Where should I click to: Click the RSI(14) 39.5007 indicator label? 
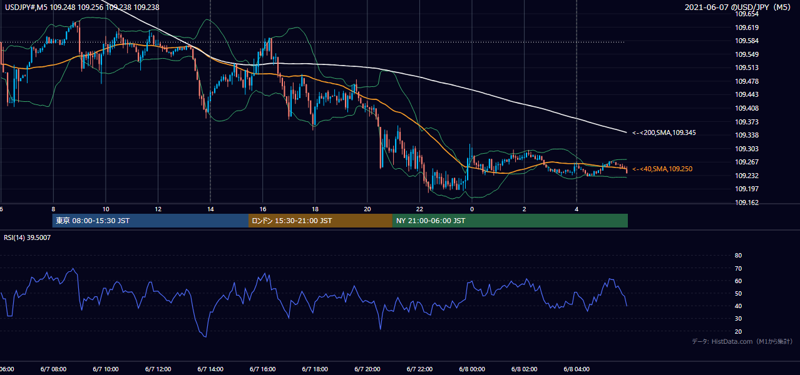[x=28, y=237]
